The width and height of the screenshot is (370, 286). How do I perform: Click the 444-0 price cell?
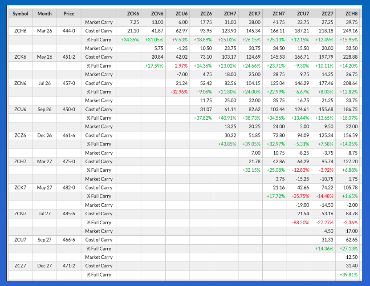coord(69,31)
